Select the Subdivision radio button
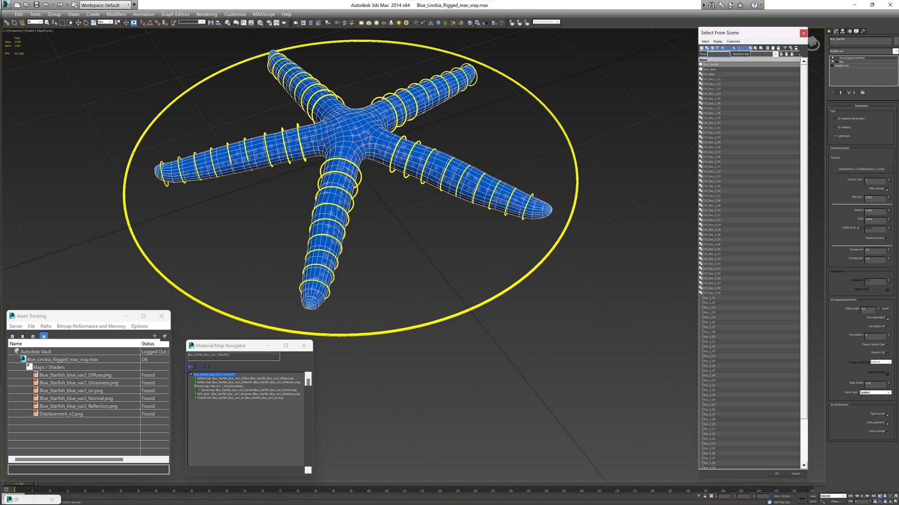 [x=835, y=136]
